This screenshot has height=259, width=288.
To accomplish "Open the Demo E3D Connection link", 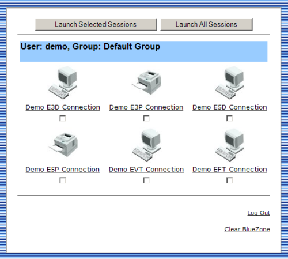I will pos(63,107).
